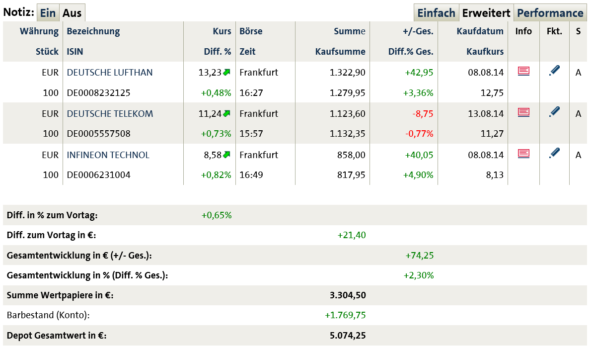Switch to the Einfach view tab
The image size is (593, 352).
point(436,13)
